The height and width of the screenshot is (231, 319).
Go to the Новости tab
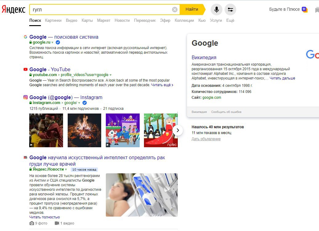tap(122, 21)
